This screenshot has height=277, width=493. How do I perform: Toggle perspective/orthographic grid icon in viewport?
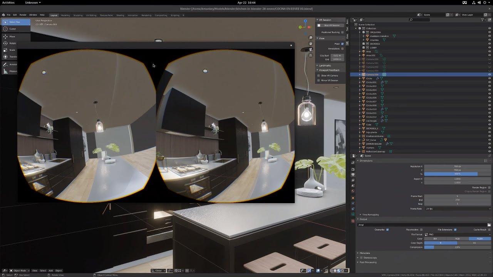[x=311, y=55]
